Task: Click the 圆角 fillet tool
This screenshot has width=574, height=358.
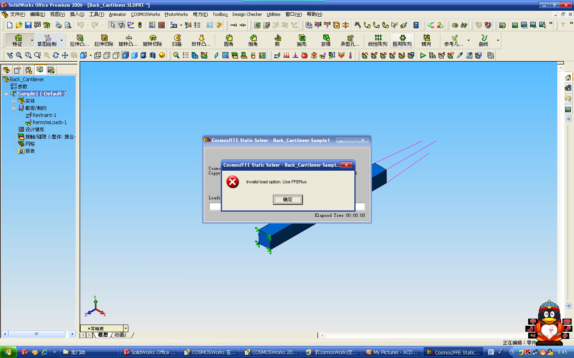Action: click(229, 40)
